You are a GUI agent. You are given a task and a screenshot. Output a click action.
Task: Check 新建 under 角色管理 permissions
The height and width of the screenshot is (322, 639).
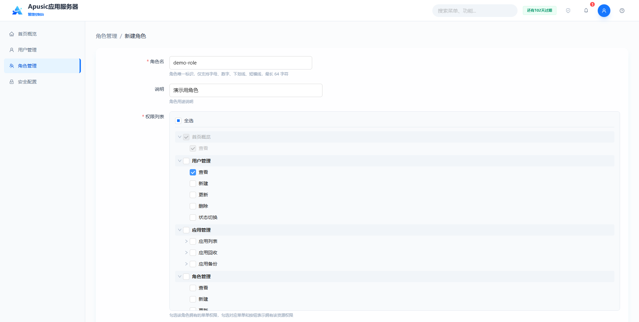[x=193, y=299]
